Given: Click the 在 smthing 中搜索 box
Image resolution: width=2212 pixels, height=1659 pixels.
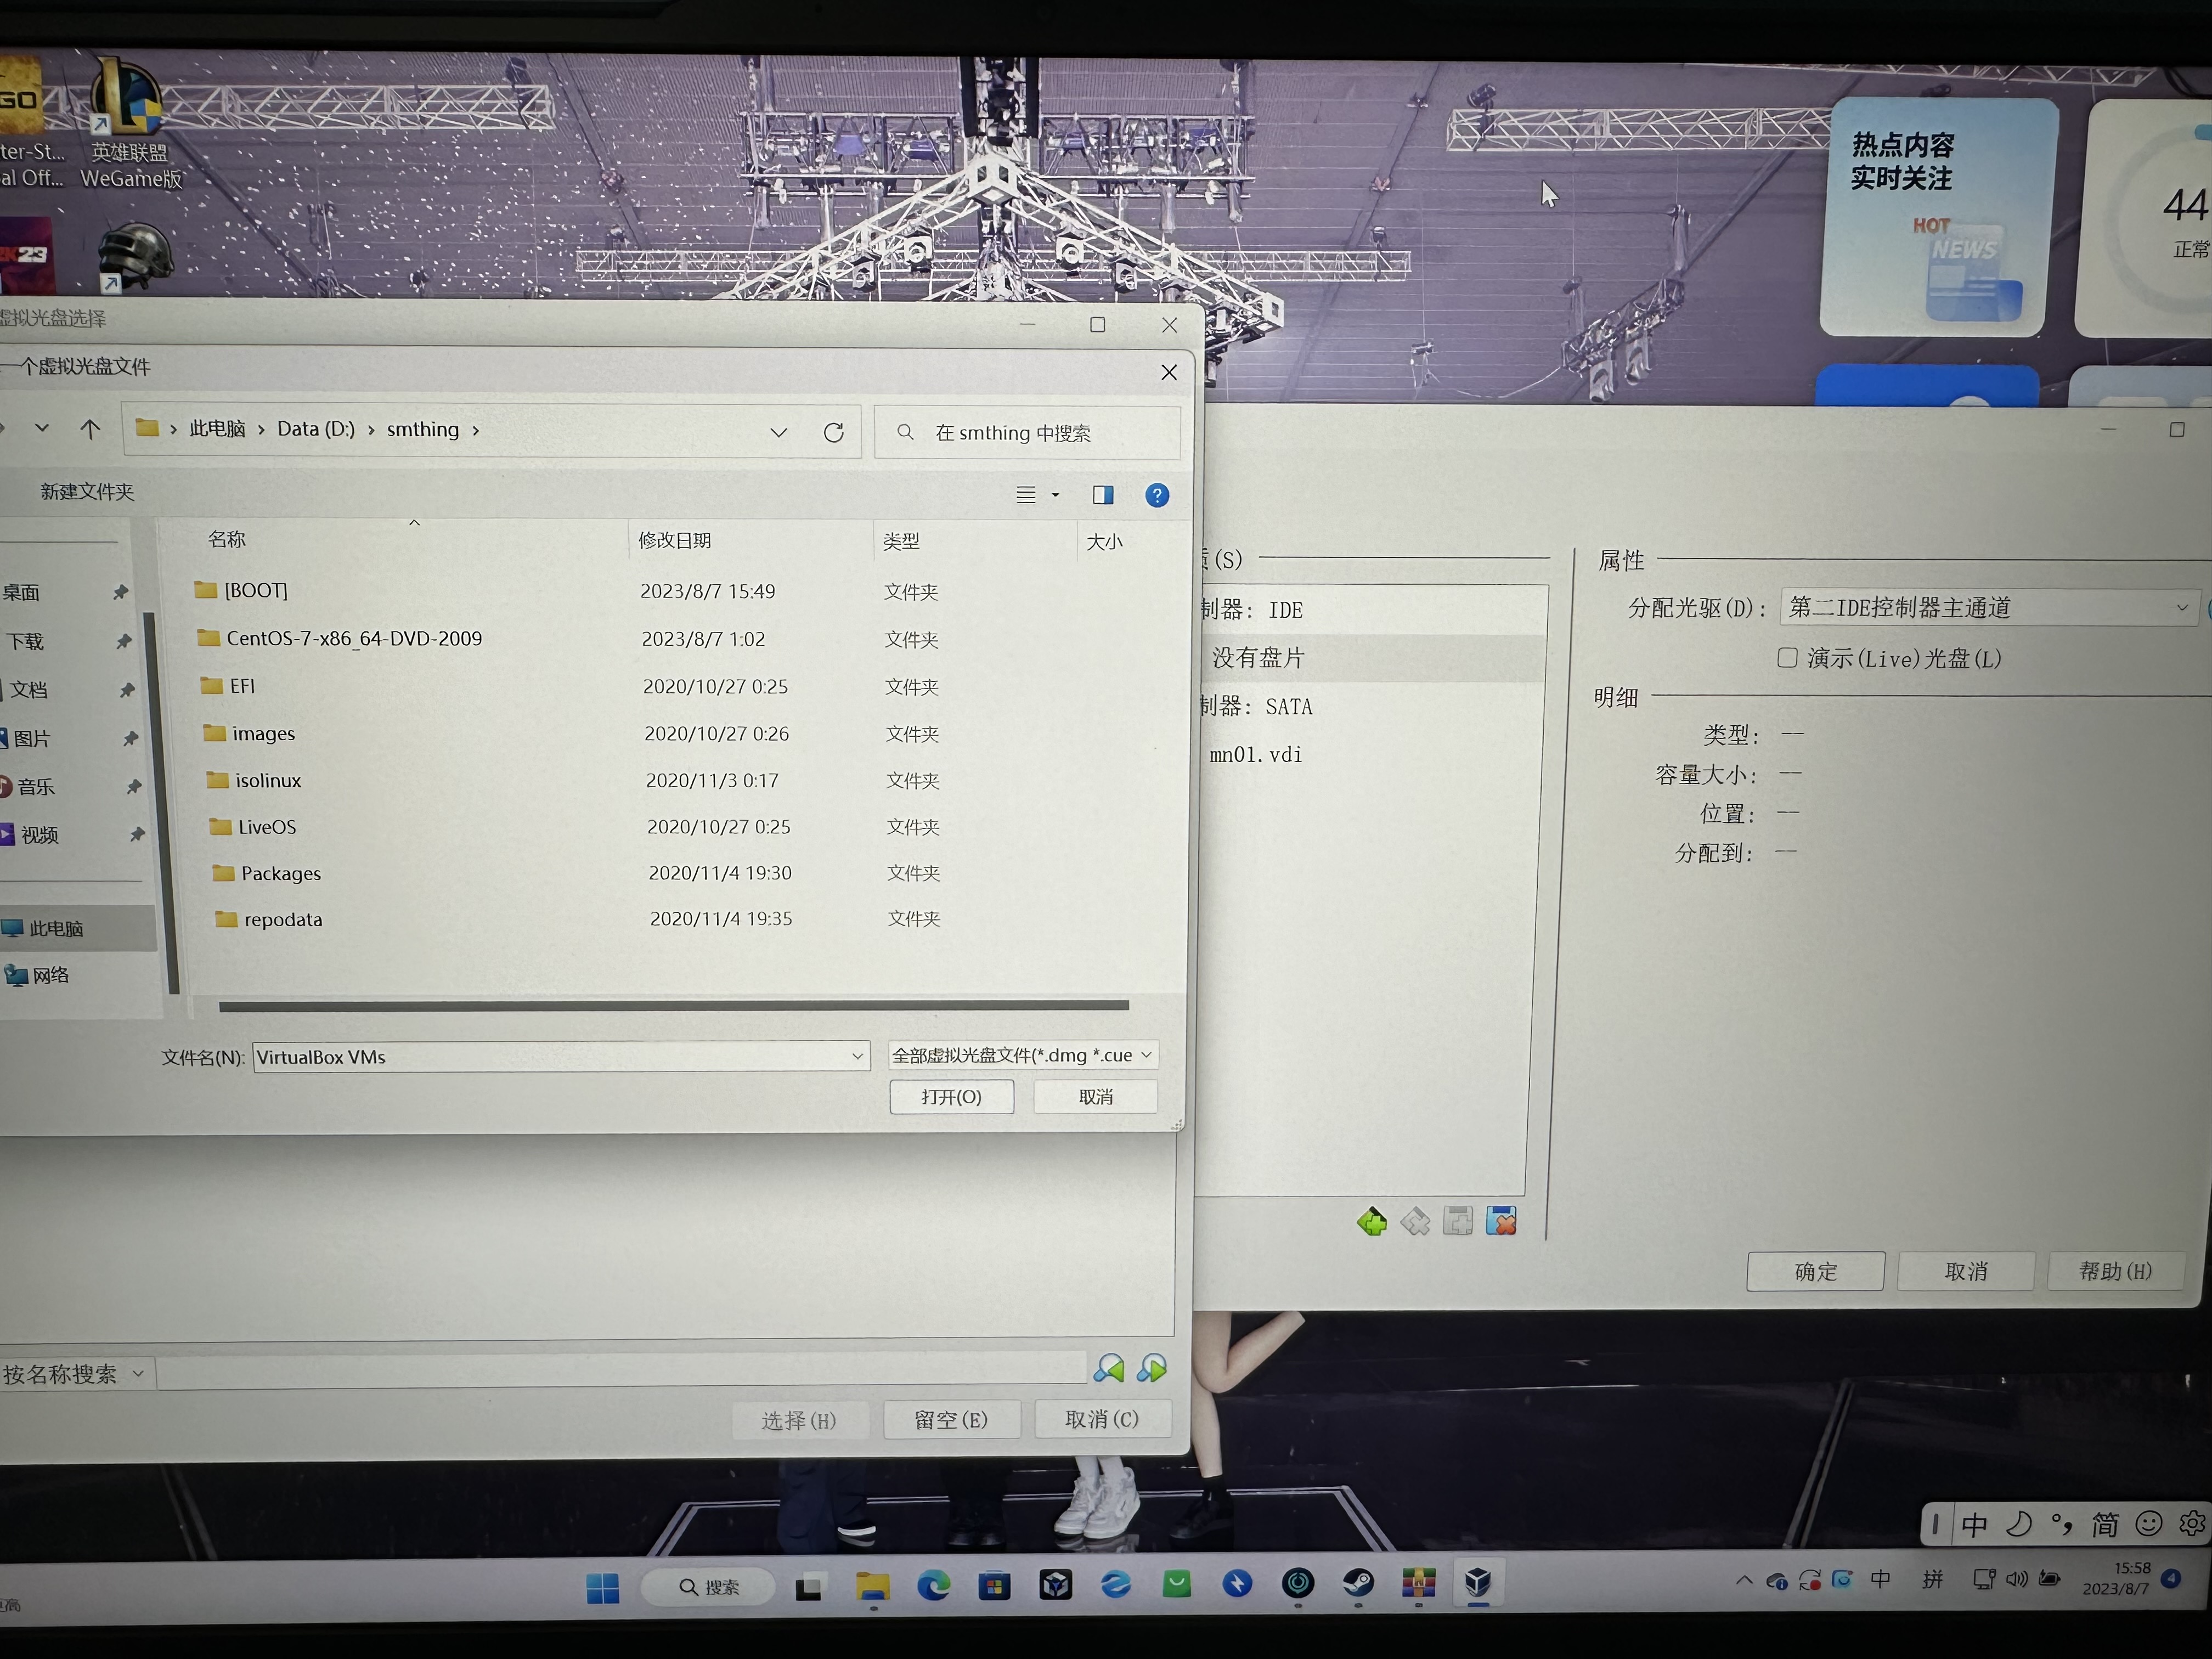Looking at the screenshot, I should pos(1027,432).
